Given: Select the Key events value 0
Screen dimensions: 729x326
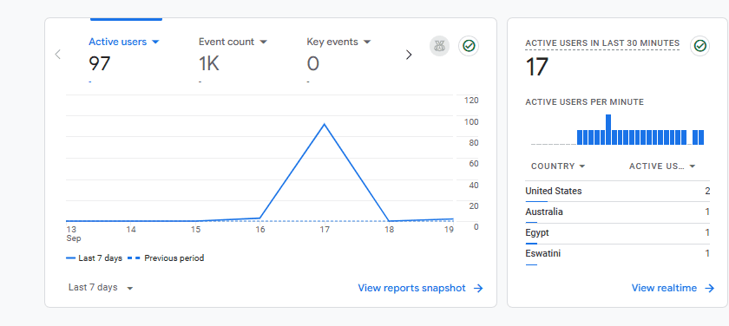Looking at the screenshot, I should (313, 63).
